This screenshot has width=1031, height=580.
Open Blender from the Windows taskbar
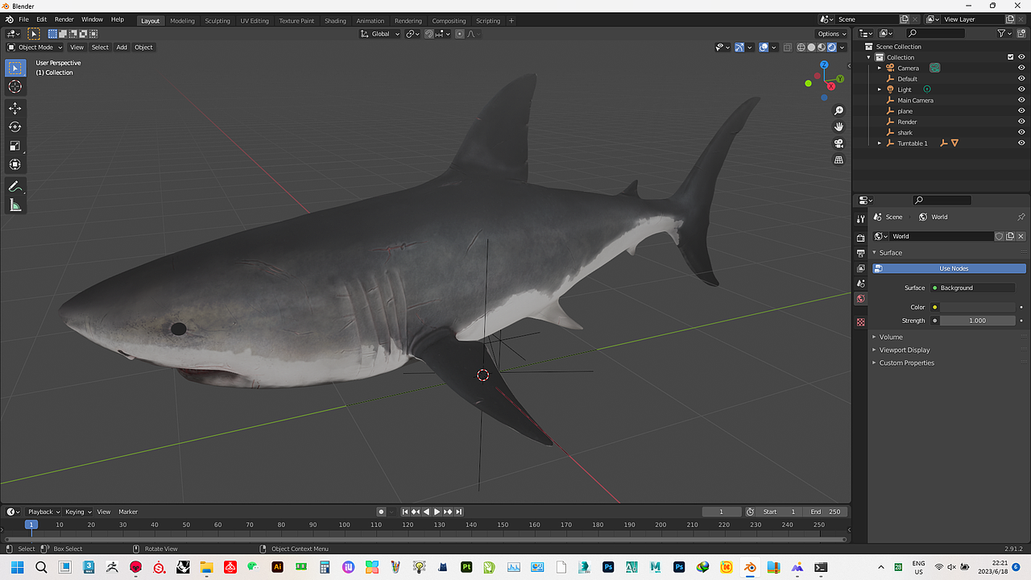pyautogui.click(x=750, y=567)
